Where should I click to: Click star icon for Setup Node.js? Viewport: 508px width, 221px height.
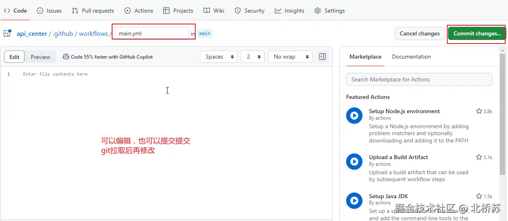point(479,111)
